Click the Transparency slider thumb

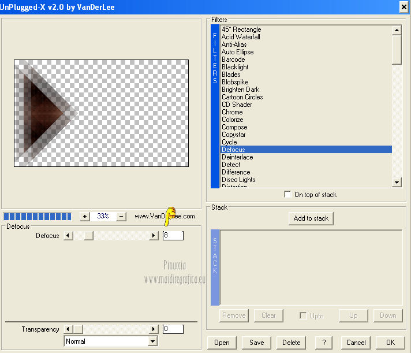point(78,329)
